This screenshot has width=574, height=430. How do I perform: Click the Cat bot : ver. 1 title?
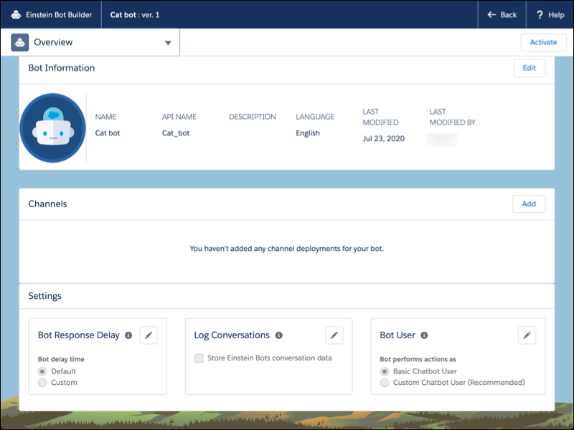[135, 15]
